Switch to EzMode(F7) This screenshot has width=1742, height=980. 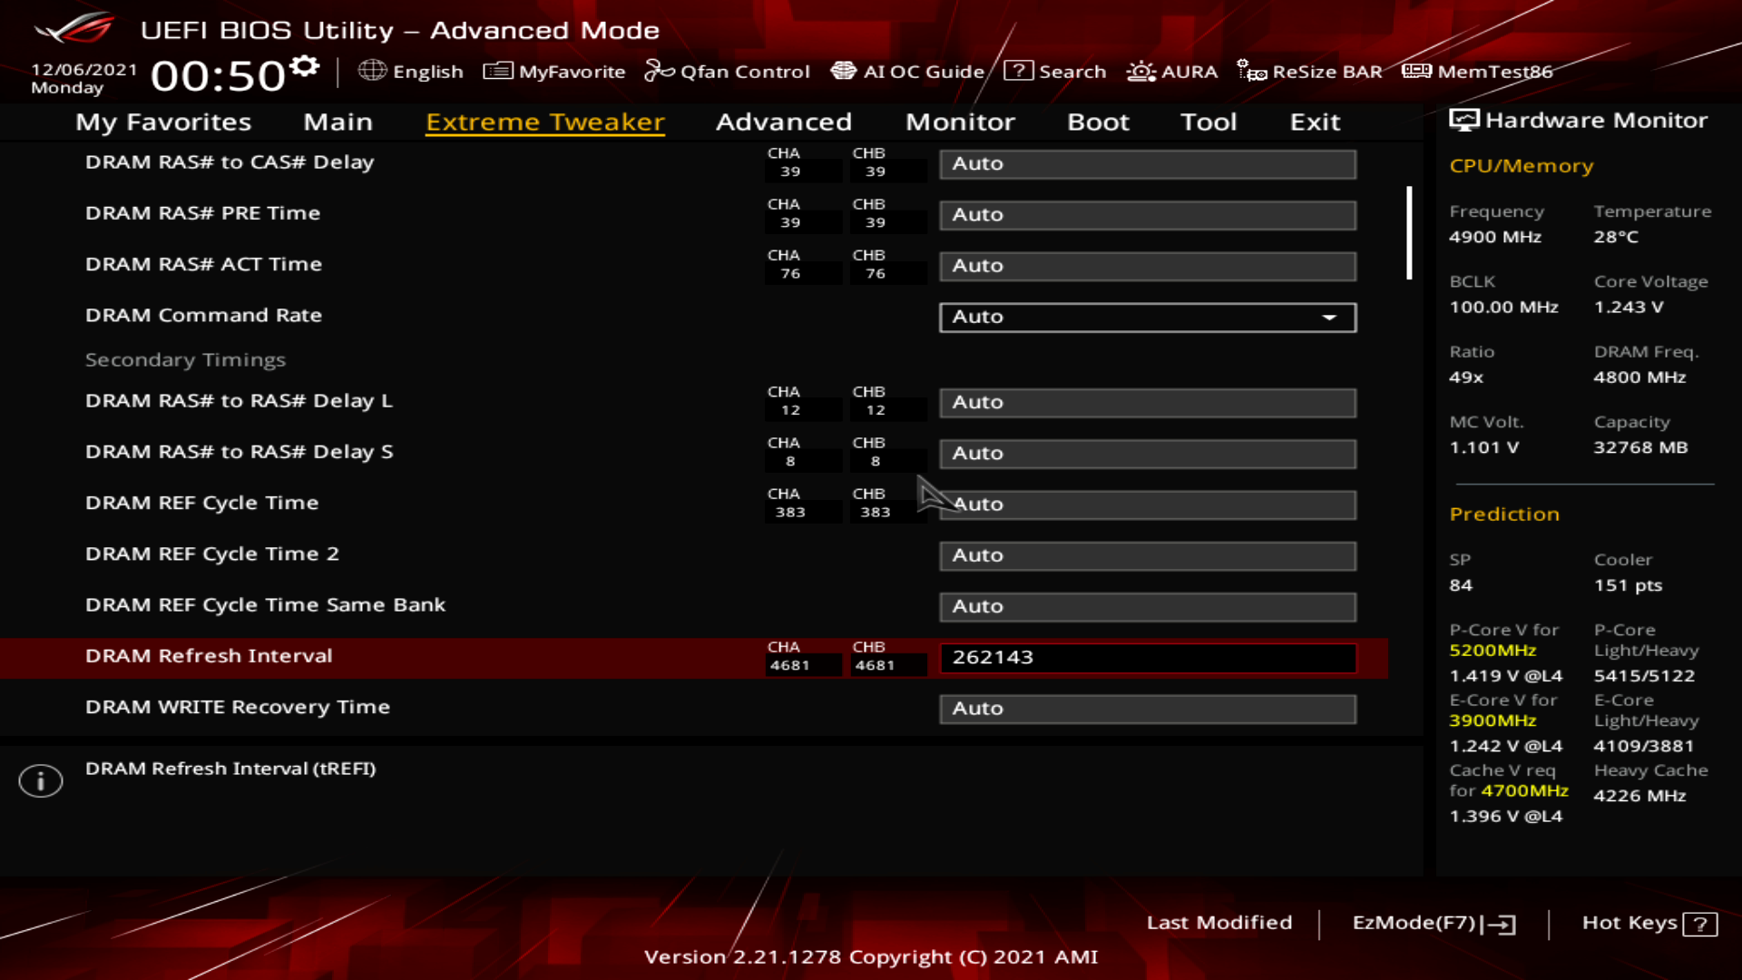pyautogui.click(x=1433, y=923)
